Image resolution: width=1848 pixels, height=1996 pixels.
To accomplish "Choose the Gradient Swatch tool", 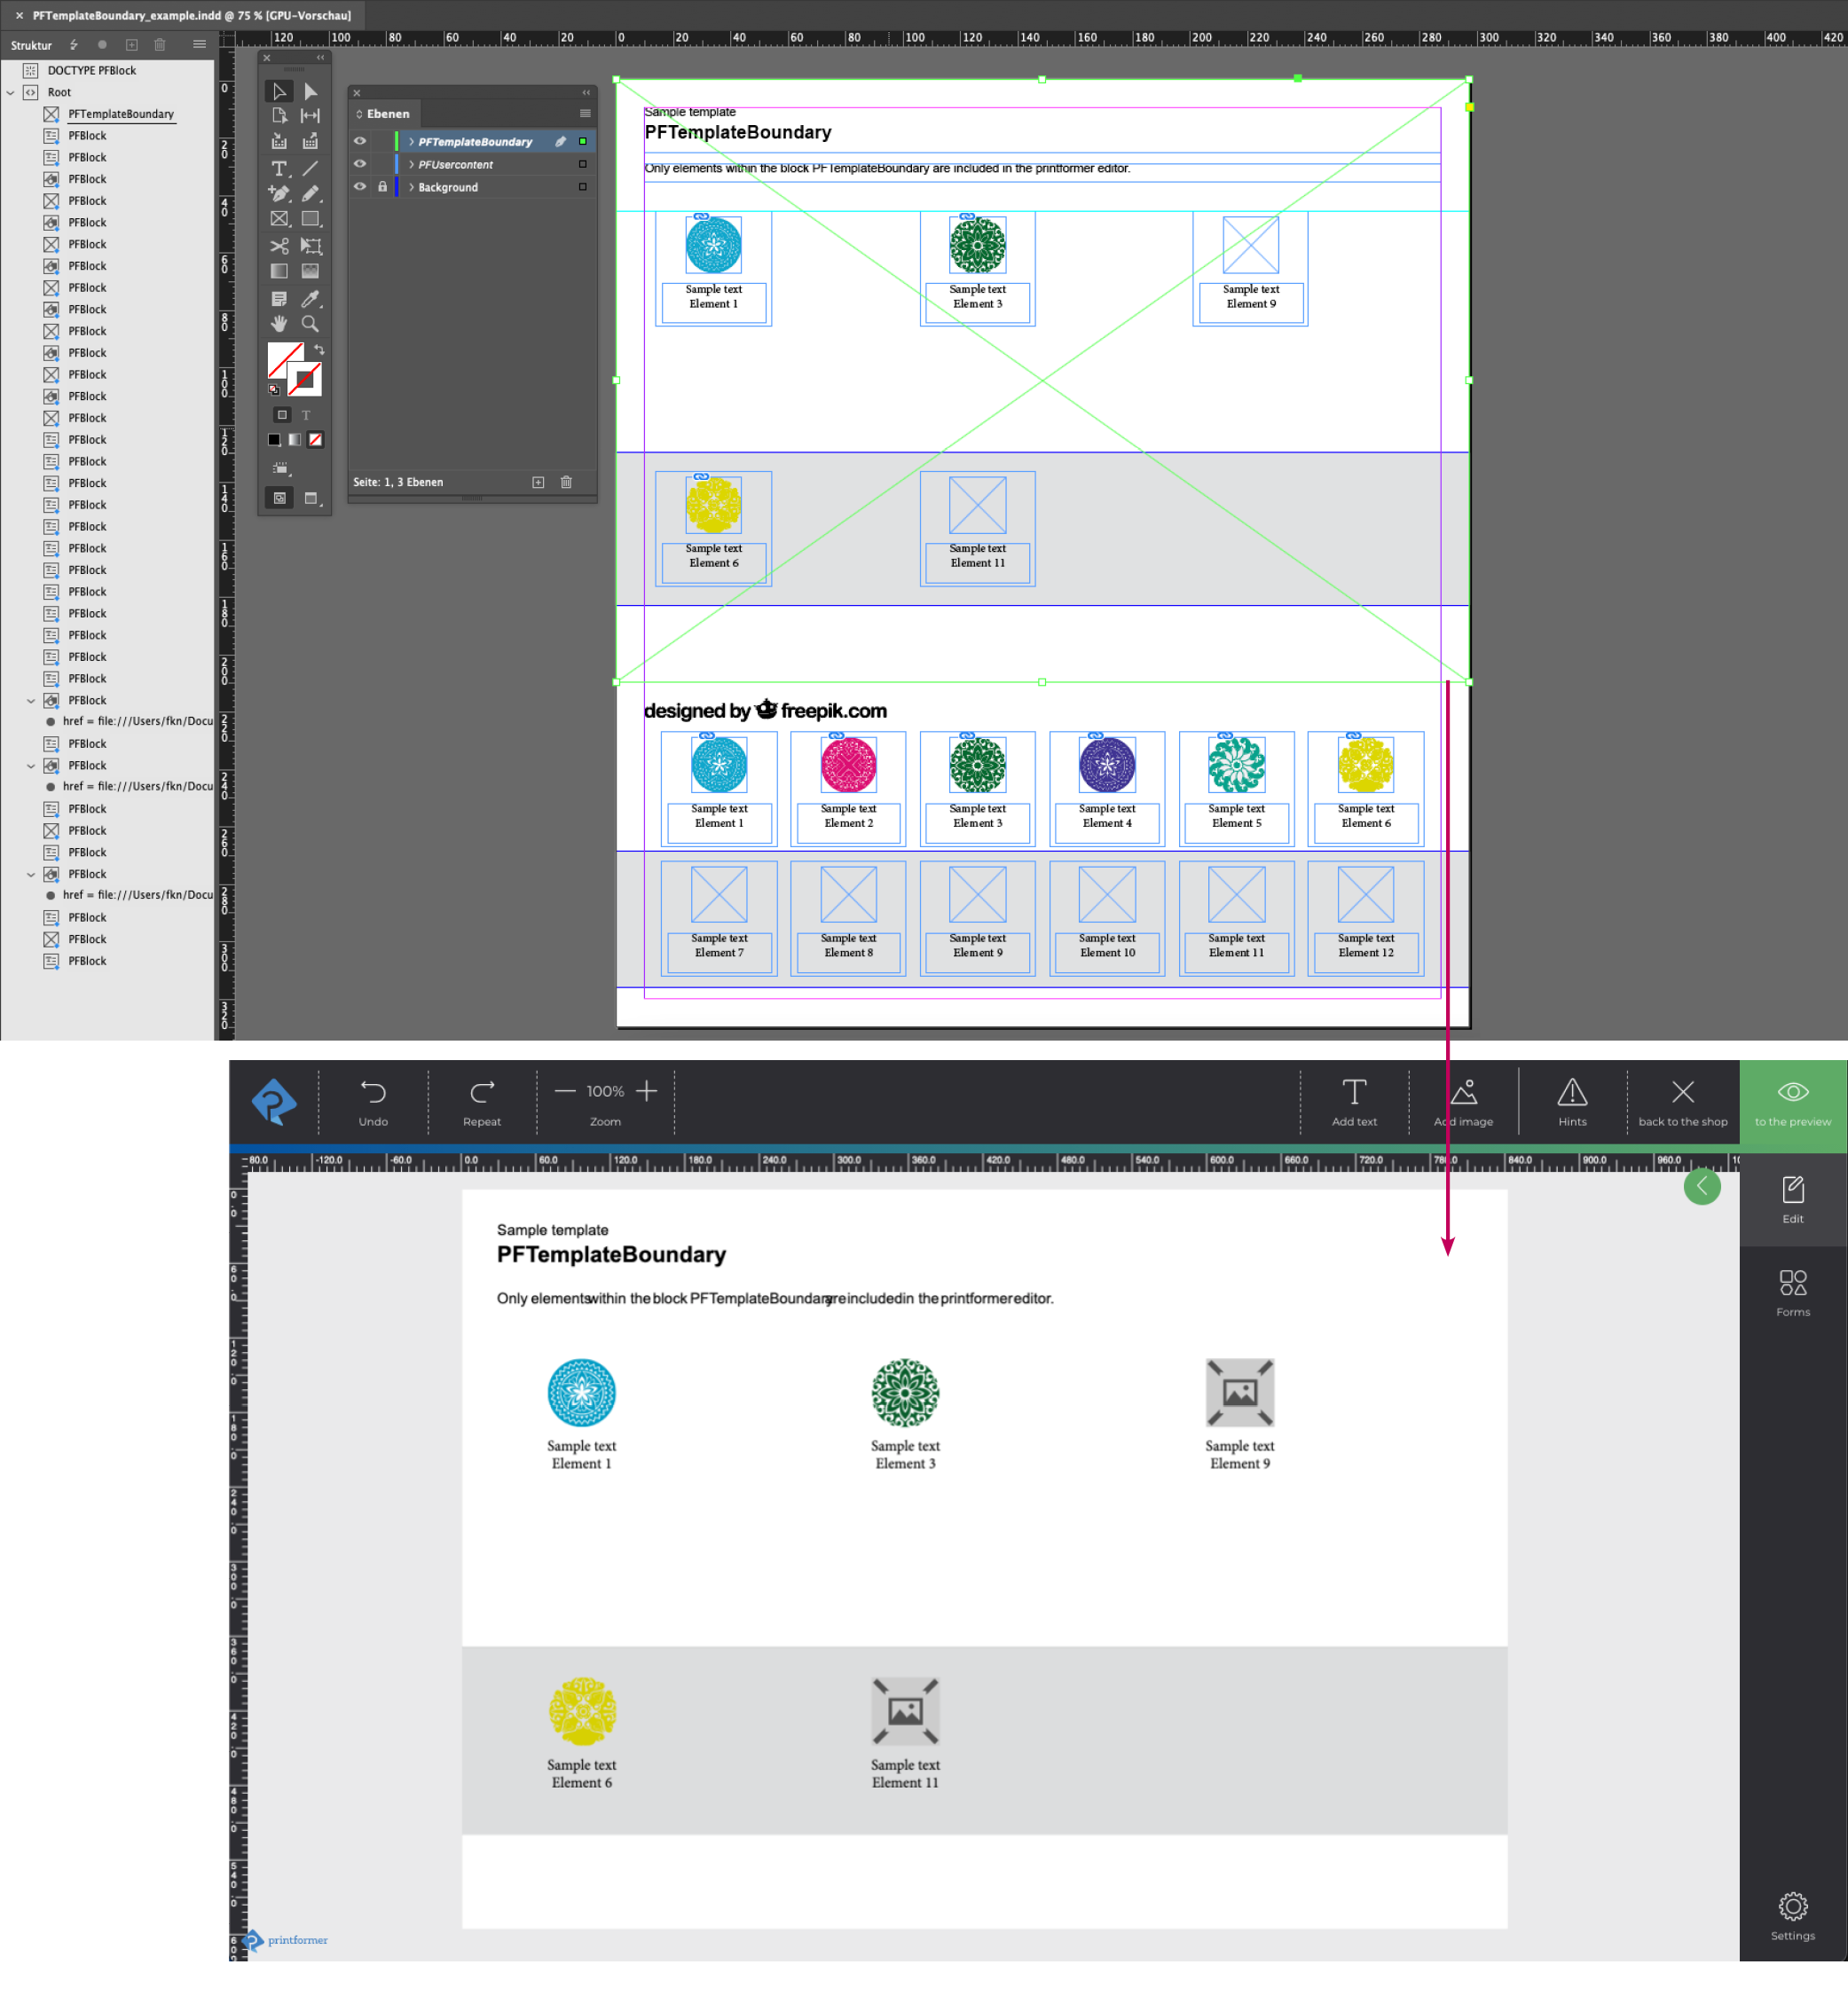I will (x=279, y=271).
